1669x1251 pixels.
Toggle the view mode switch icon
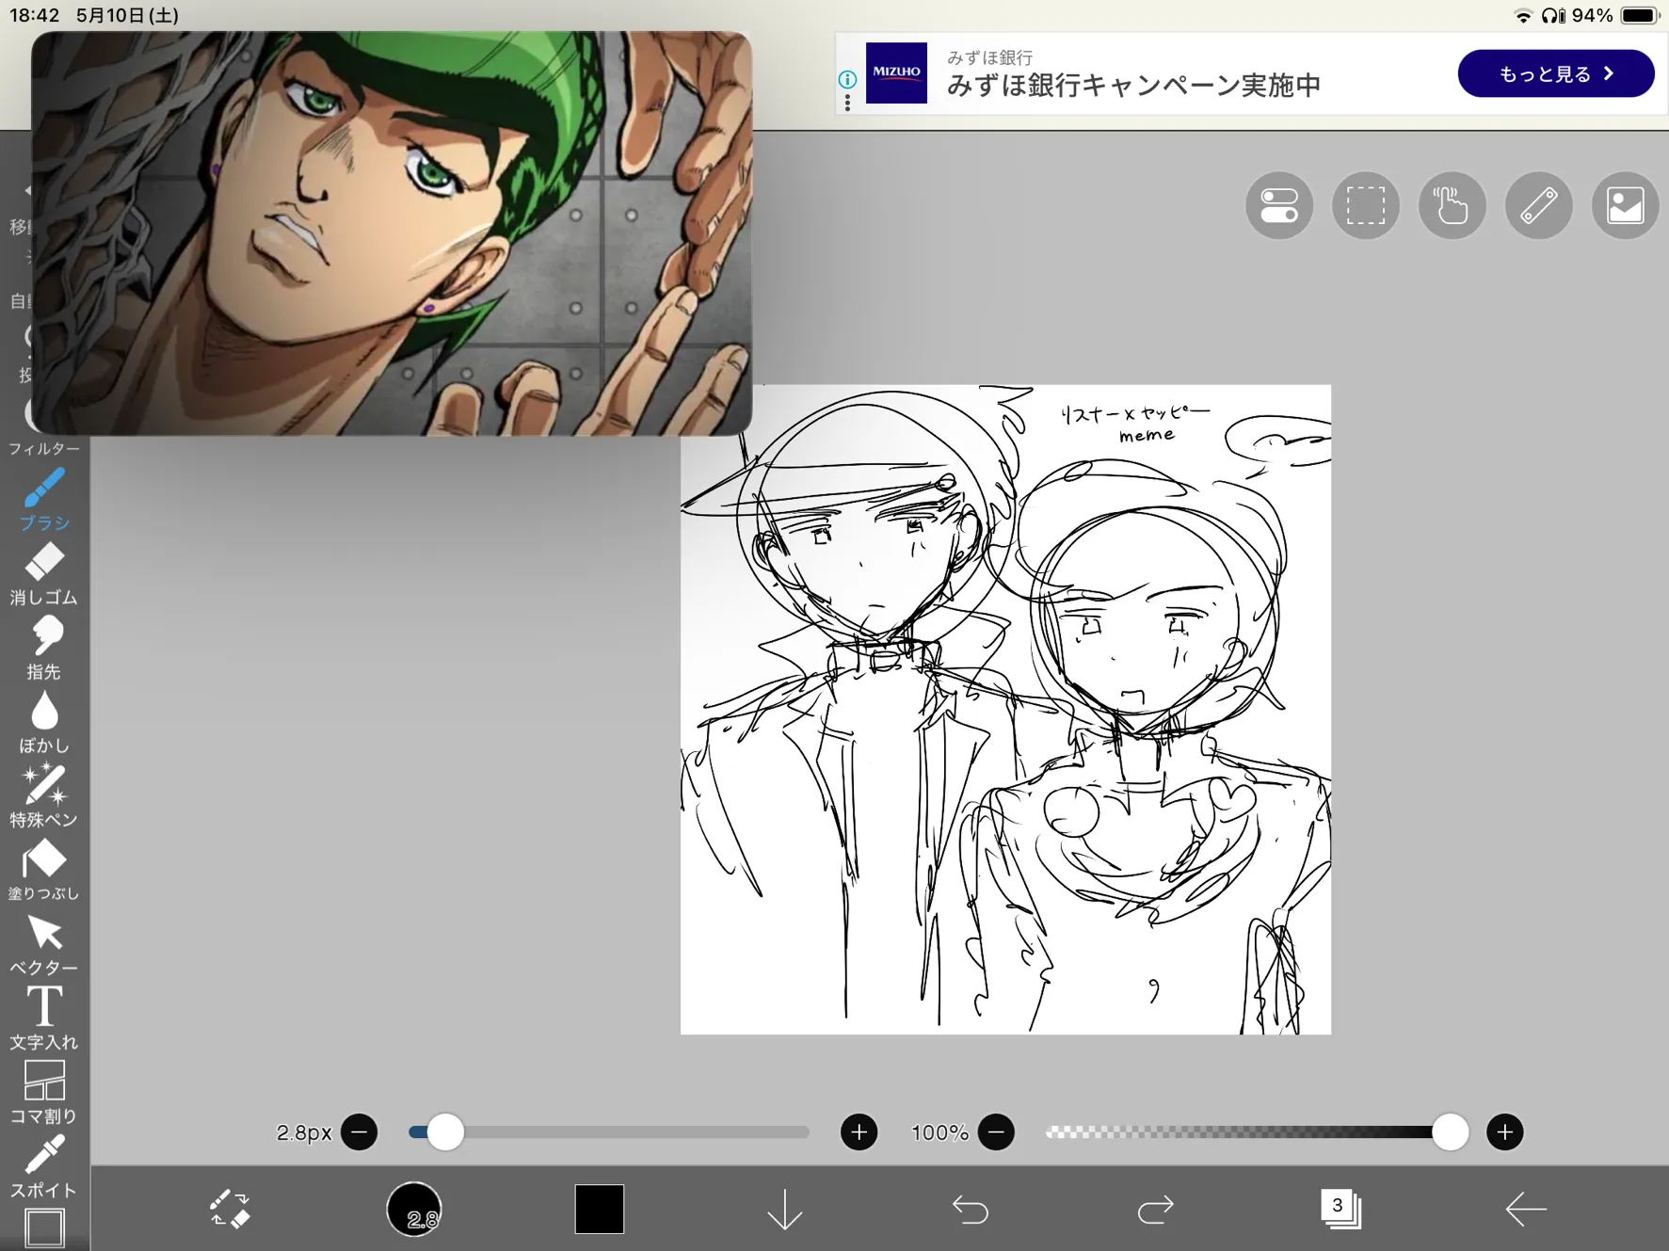click(1279, 206)
